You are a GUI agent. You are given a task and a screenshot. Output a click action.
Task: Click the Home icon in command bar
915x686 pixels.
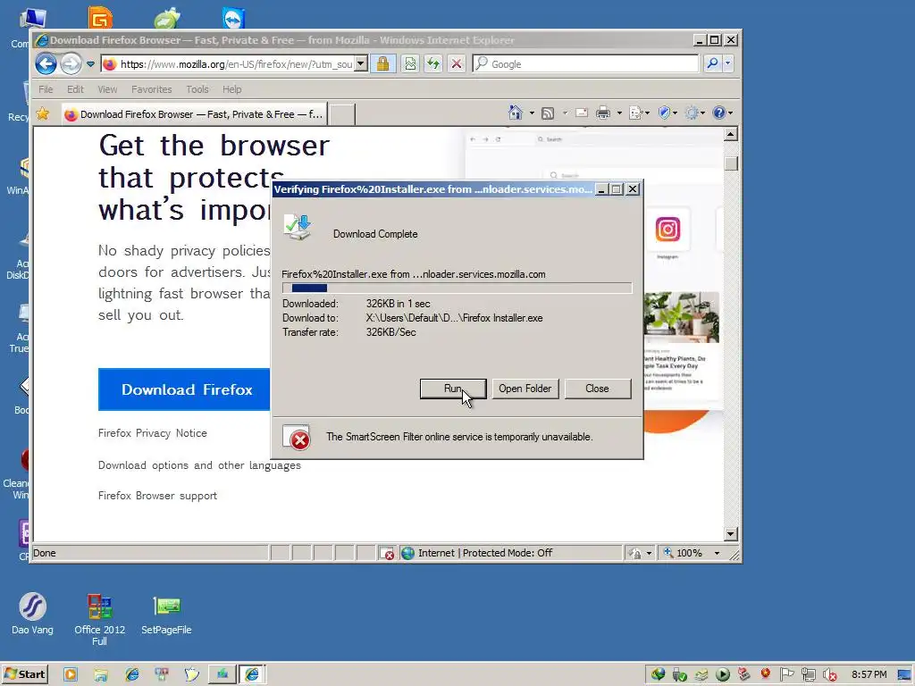coord(516,113)
